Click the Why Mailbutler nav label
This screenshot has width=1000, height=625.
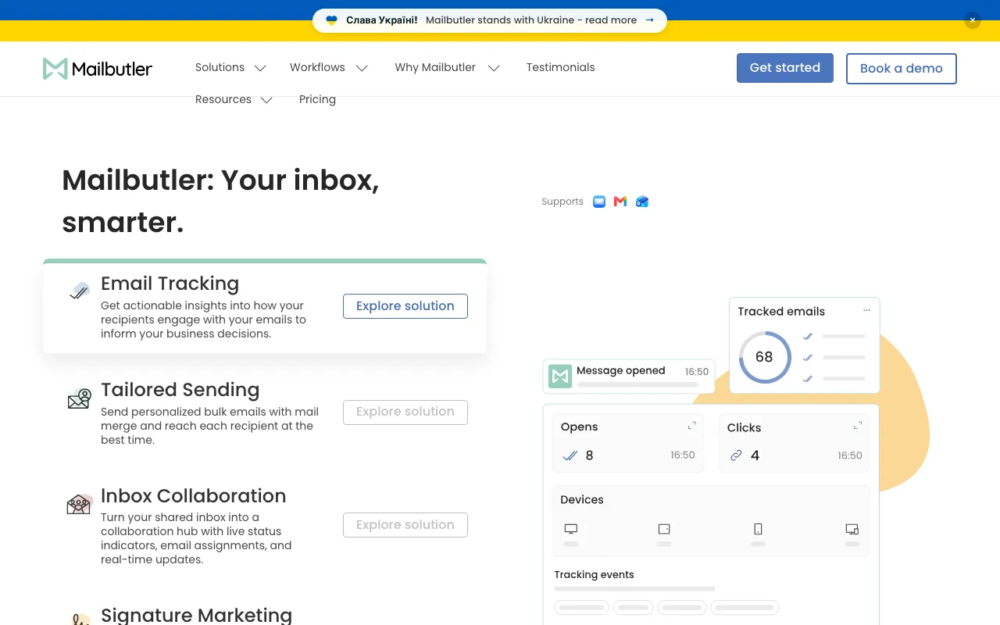click(x=435, y=67)
